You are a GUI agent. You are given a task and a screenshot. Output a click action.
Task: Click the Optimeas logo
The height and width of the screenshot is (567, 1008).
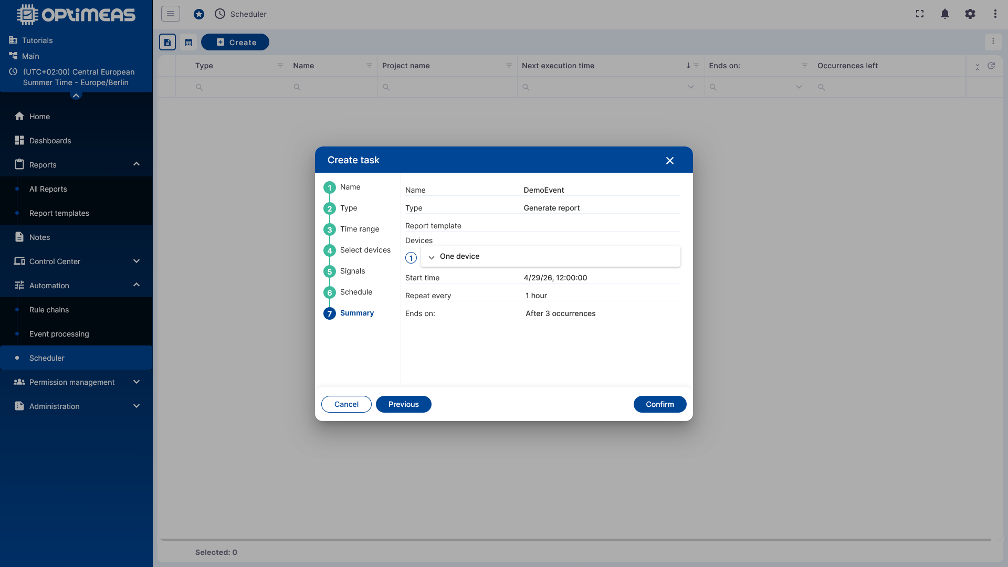click(76, 15)
